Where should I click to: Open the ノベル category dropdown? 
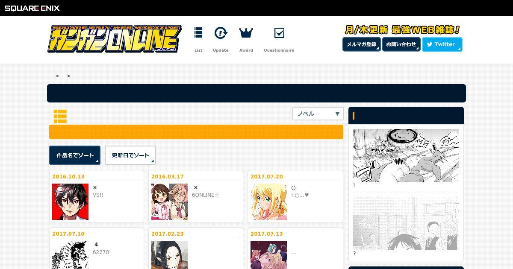(318, 114)
